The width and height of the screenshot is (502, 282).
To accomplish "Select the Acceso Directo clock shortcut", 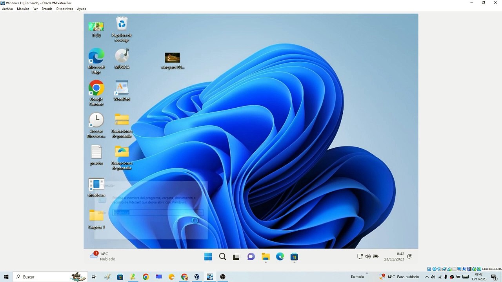I will (x=96, y=125).
